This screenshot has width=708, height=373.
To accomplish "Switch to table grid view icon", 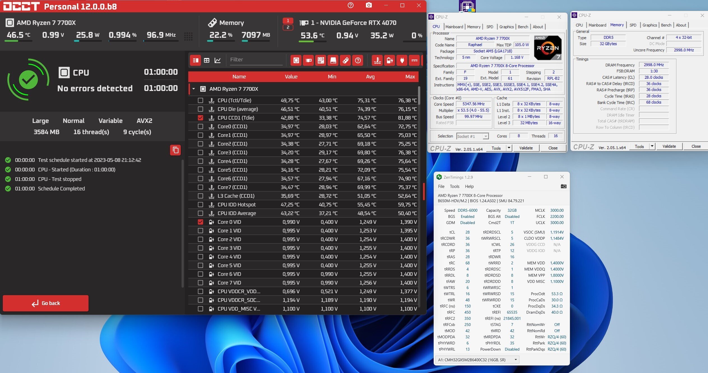I will coord(207,60).
